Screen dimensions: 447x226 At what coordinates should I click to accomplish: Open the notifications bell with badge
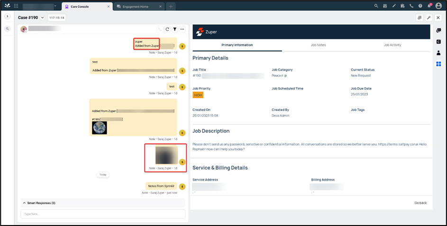click(x=429, y=5)
